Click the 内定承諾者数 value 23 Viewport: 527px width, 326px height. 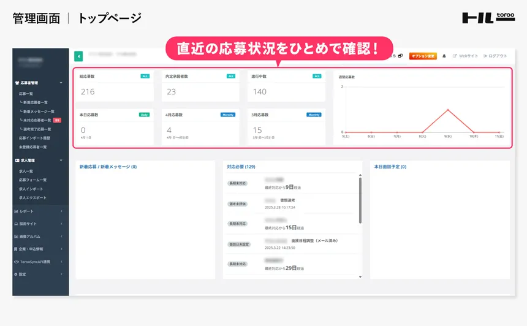pos(172,92)
